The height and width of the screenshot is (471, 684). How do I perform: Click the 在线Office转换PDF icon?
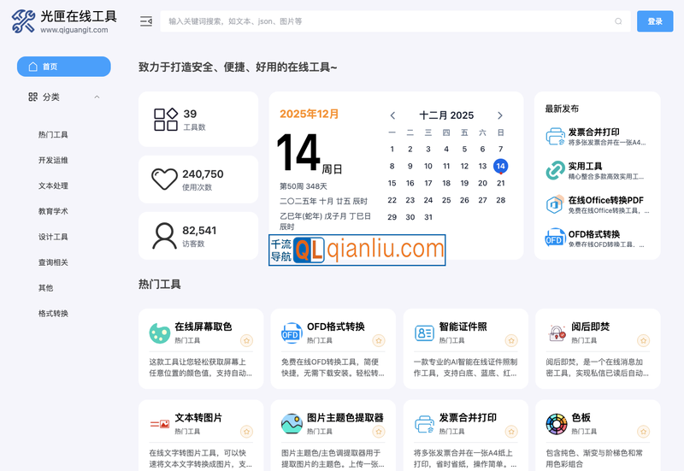point(555,204)
